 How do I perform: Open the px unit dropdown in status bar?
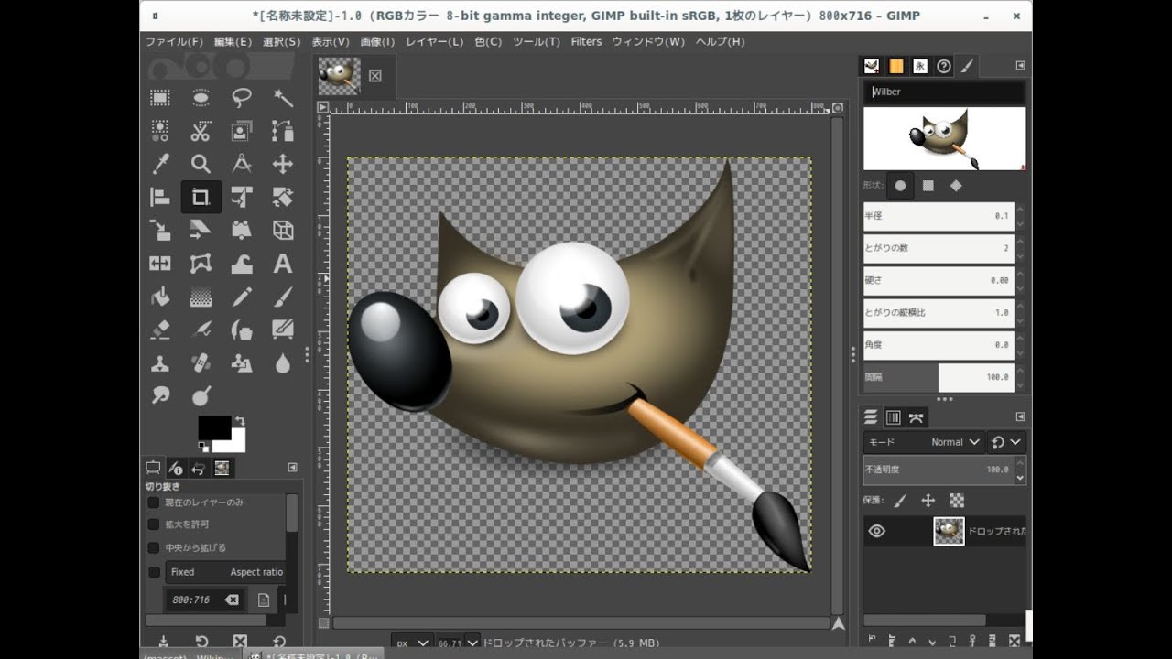(x=410, y=643)
